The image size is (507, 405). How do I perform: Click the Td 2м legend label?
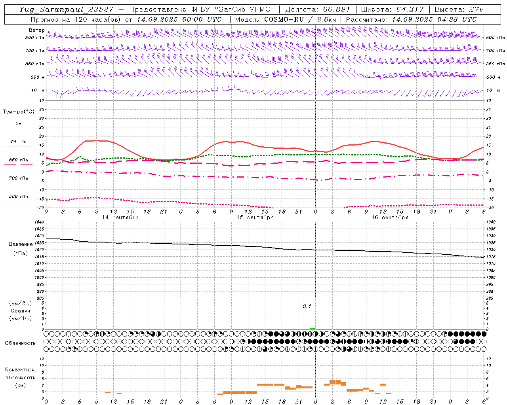click(x=19, y=142)
